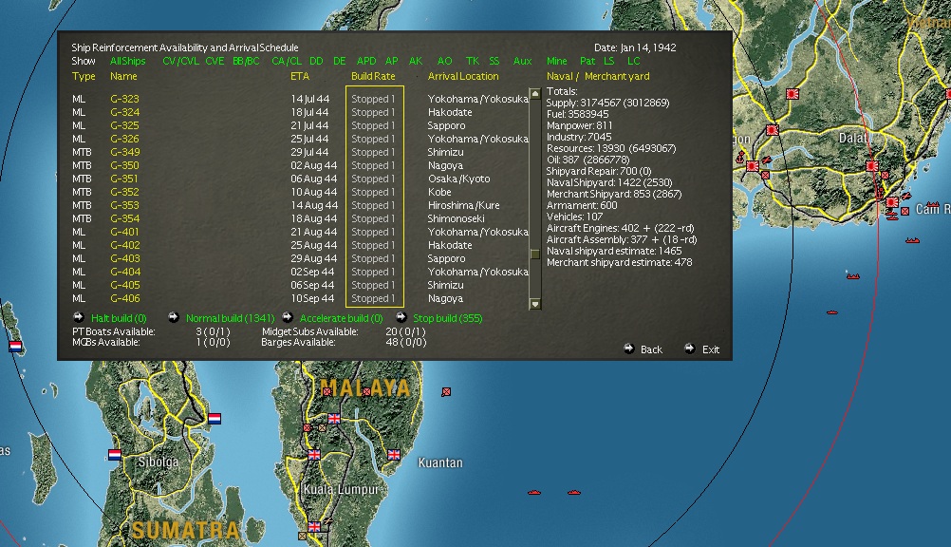Click scrollbar up arrow in ship list

click(535, 93)
